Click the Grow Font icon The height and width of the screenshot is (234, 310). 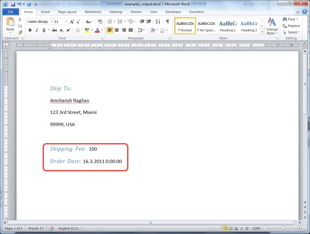(72, 22)
